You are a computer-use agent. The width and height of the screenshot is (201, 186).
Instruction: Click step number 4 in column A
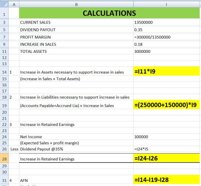(x=14, y=180)
